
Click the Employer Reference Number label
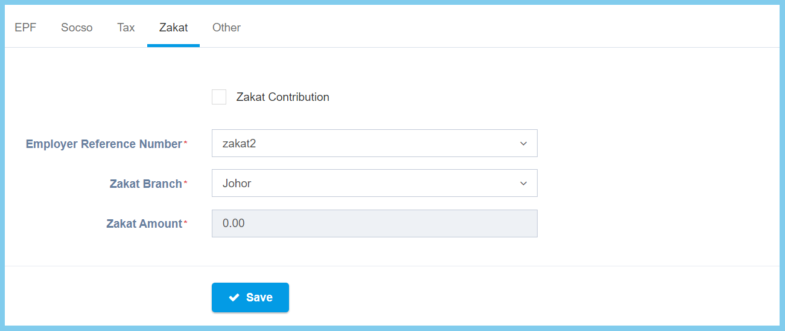[x=104, y=144]
